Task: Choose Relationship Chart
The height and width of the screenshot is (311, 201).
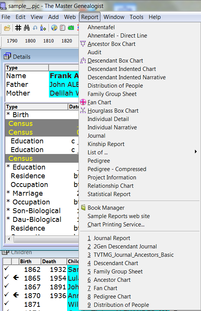Action: [x=110, y=185]
